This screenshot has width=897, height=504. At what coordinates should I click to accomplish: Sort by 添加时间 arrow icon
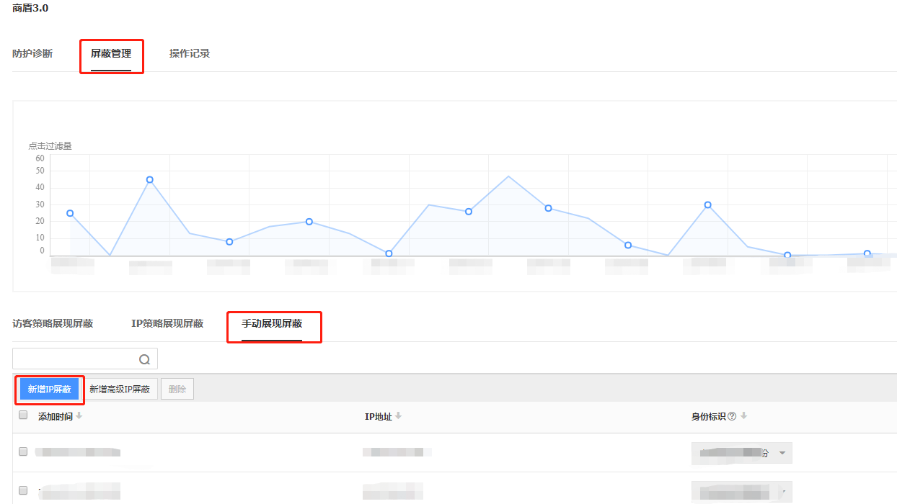coord(79,416)
